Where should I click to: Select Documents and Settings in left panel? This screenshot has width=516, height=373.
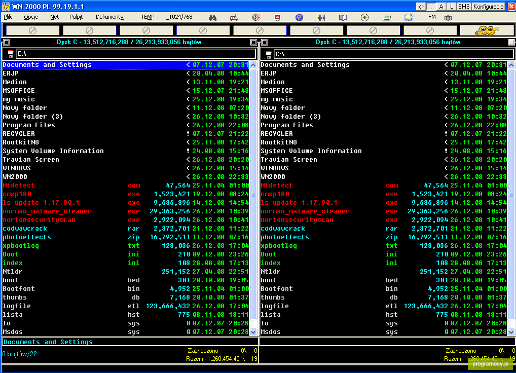(x=126, y=65)
